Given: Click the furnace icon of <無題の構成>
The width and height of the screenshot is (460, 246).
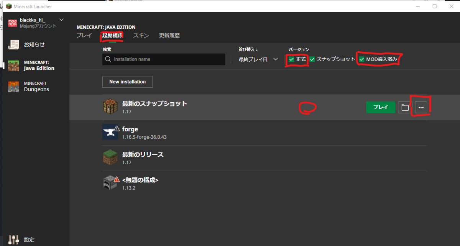Looking at the screenshot, I should pos(110,183).
